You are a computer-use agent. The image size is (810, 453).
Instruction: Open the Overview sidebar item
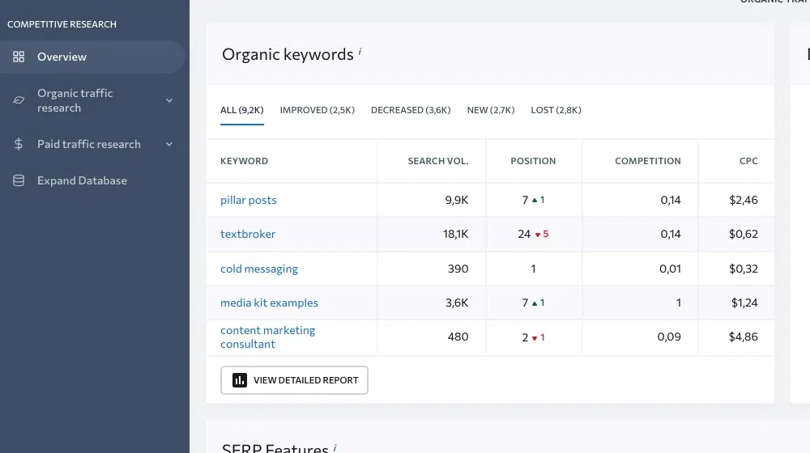pyautogui.click(x=92, y=57)
